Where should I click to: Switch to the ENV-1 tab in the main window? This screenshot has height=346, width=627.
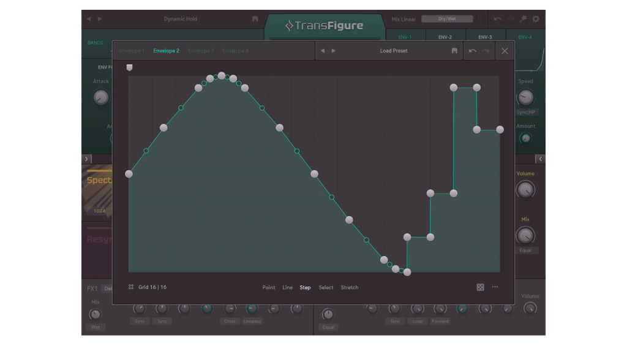405,37
